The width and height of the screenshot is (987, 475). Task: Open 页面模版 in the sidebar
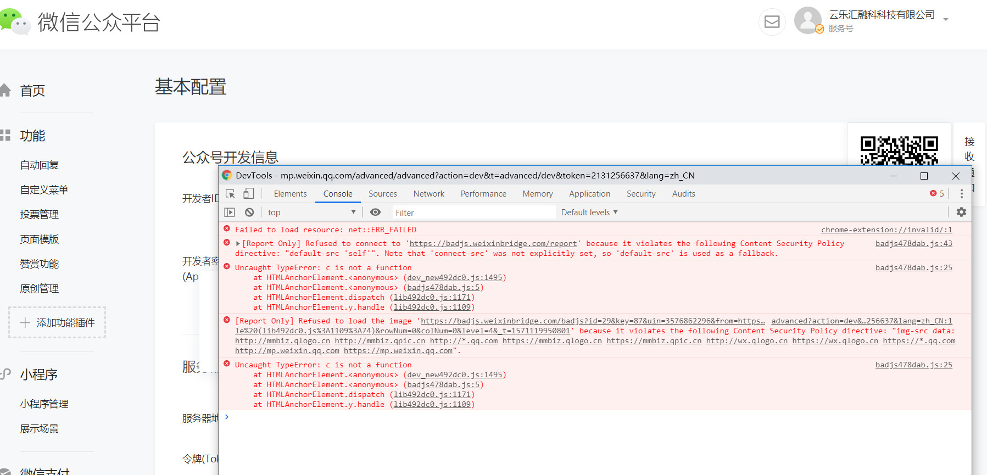pyautogui.click(x=40, y=239)
